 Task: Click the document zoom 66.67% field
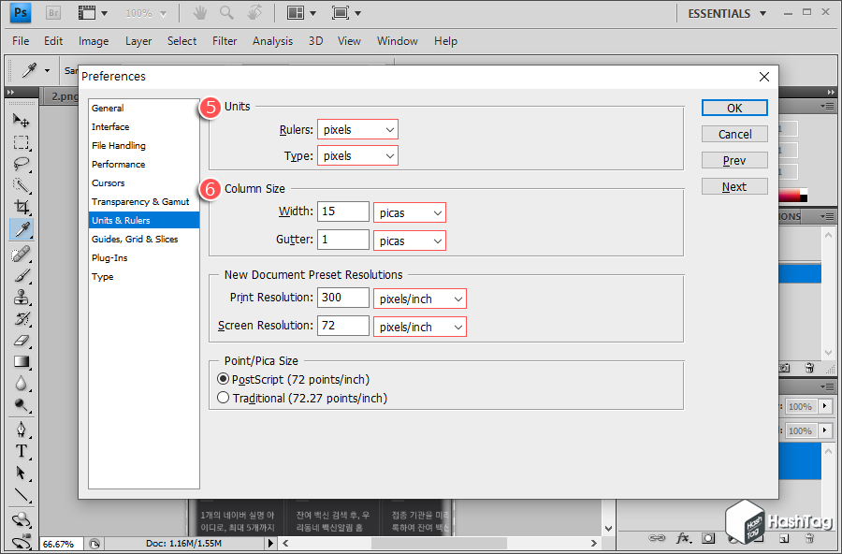pos(61,544)
